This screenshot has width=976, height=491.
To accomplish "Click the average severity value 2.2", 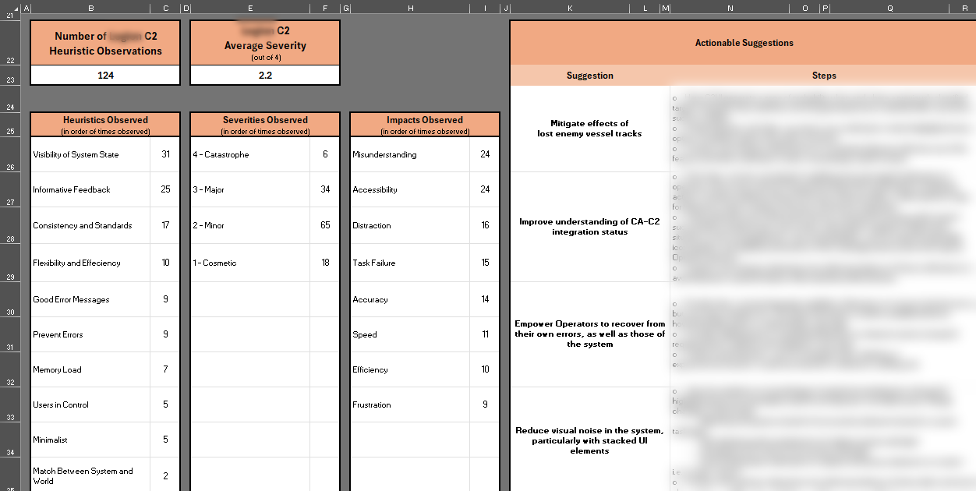I will pos(265,76).
